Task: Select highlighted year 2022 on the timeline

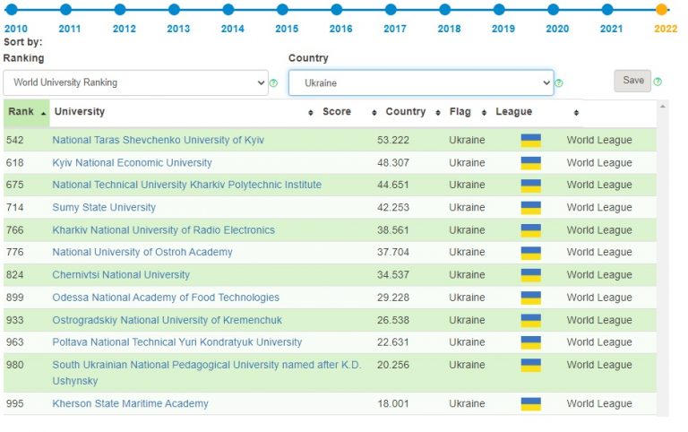Action: [662, 9]
